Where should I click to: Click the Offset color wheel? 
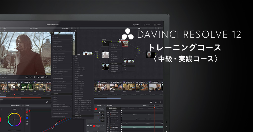(14, 120)
